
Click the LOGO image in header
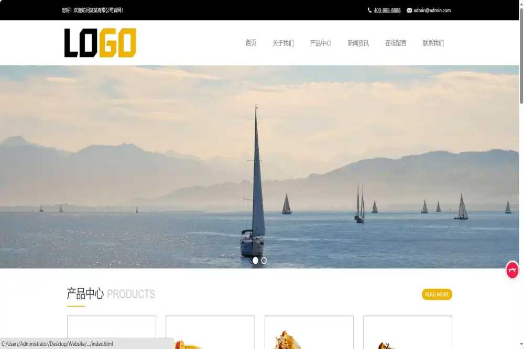[x=100, y=43]
